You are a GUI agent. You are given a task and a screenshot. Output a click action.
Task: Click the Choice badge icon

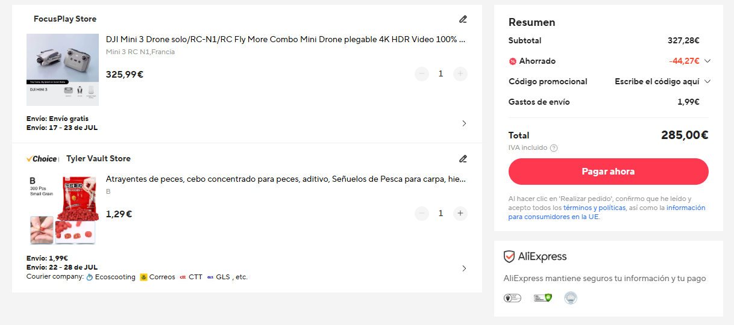point(42,159)
